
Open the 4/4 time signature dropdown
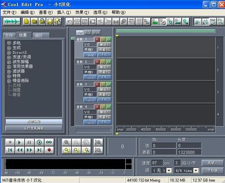coord(196,170)
